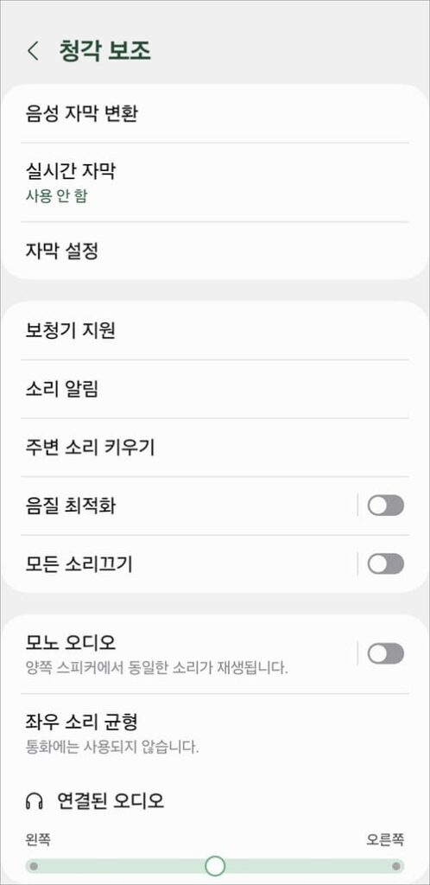Viewport: 430px width, 885px height.
Task: Turn on the 모노 오디오 switch
Action: (x=385, y=653)
